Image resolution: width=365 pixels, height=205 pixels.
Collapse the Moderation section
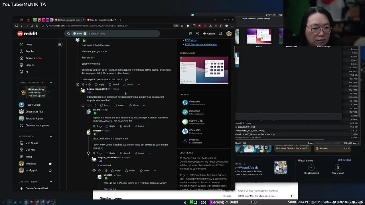(x=51, y=136)
